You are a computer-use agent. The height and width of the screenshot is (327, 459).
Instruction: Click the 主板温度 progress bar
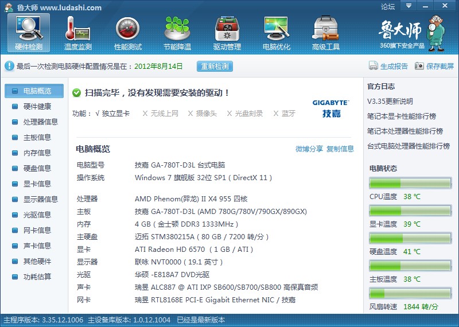410,266
